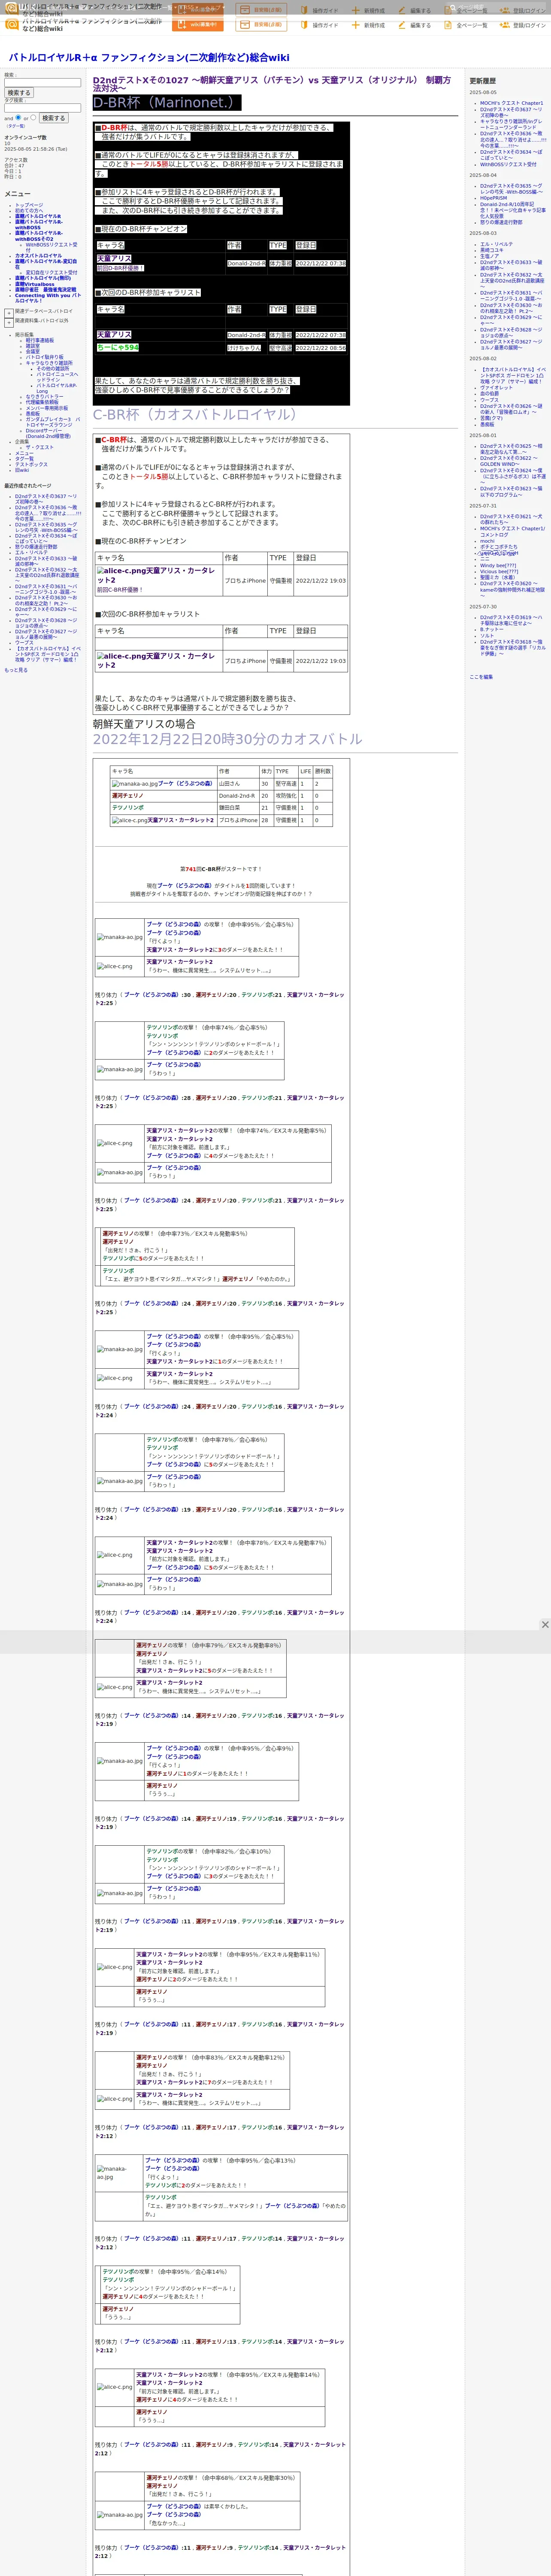Open カオスバトルロイヤル menu link
551x2576 pixels.
click(x=38, y=256)
